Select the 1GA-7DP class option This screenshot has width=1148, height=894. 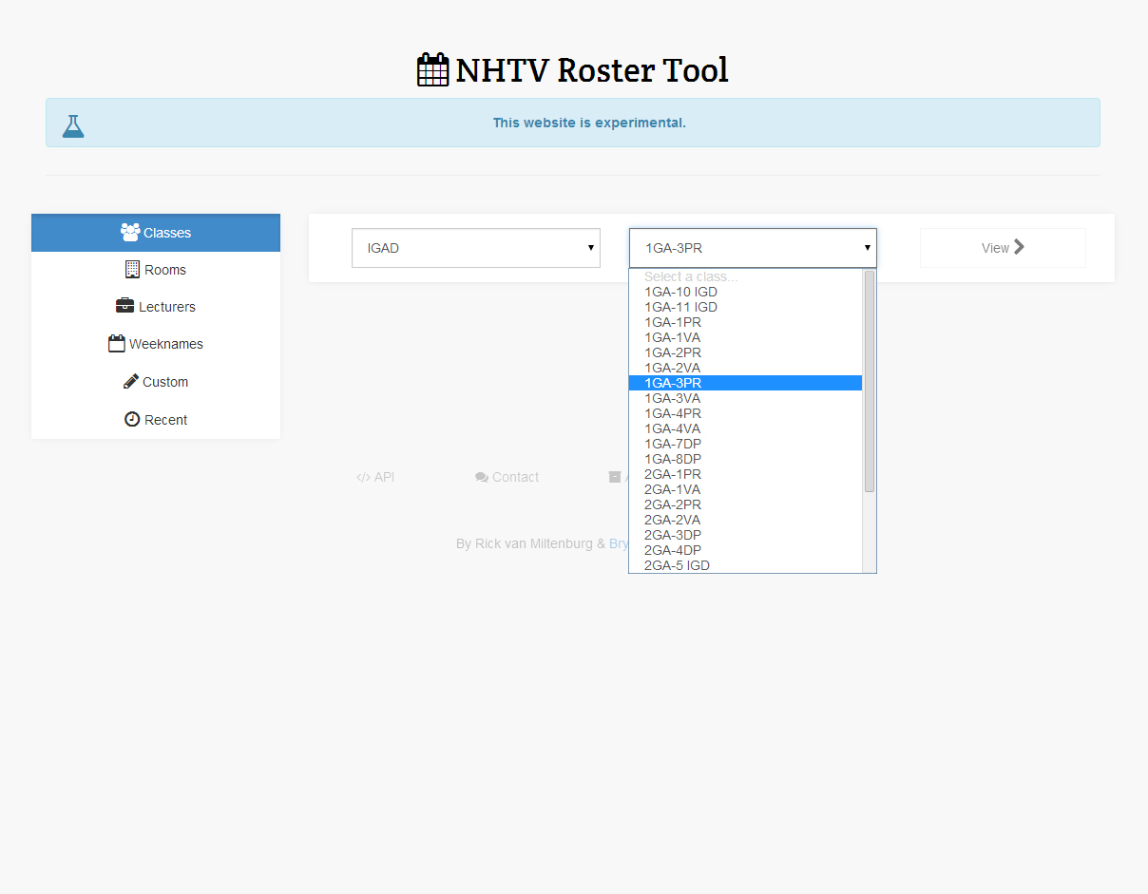pyautogui.click(x=745, y=444)
